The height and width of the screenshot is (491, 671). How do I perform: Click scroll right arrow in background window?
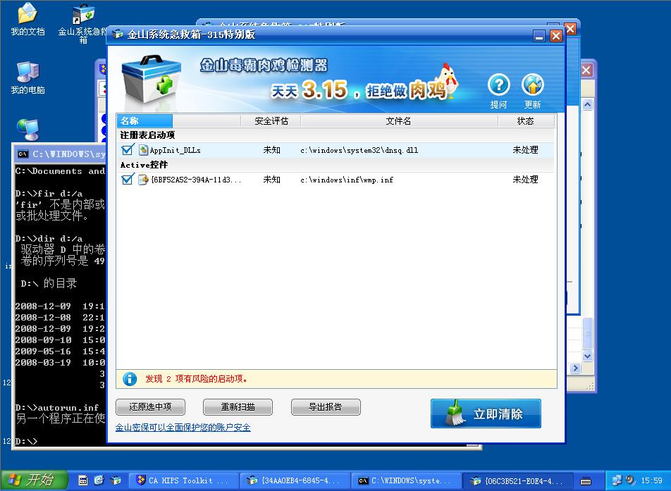coord(575,368)
